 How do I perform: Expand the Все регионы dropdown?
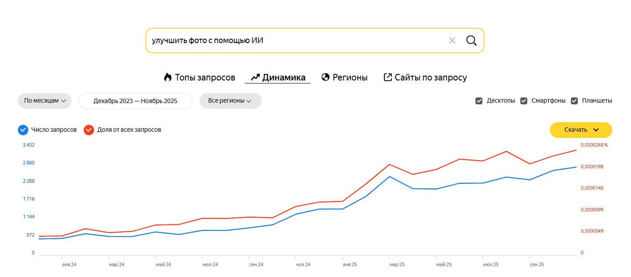(x=230, y=101)
